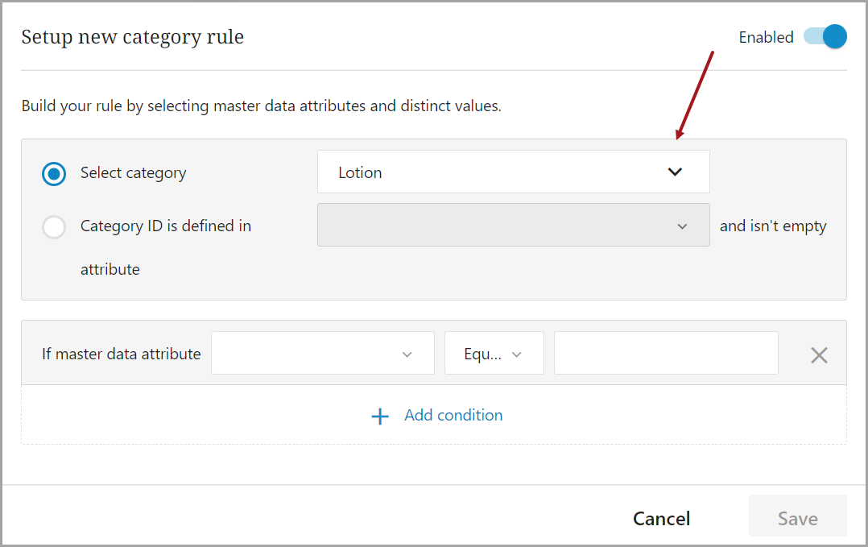Viewport: 868px width, 547px height.
Task: Click the empty condition value text field
Action: 665,354
